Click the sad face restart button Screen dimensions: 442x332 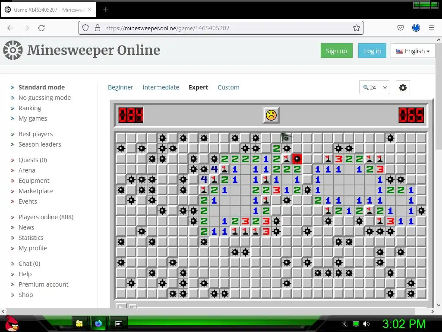pos(271,115)
